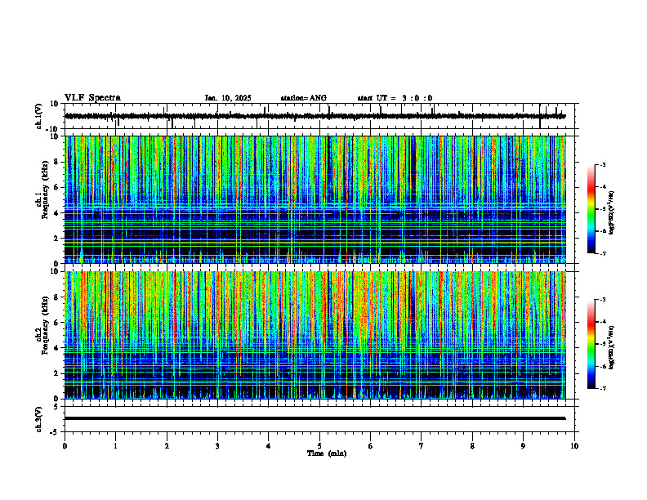Click the ch.1 'Frequency (kHz)' axis label

click(x=45, y=190)
